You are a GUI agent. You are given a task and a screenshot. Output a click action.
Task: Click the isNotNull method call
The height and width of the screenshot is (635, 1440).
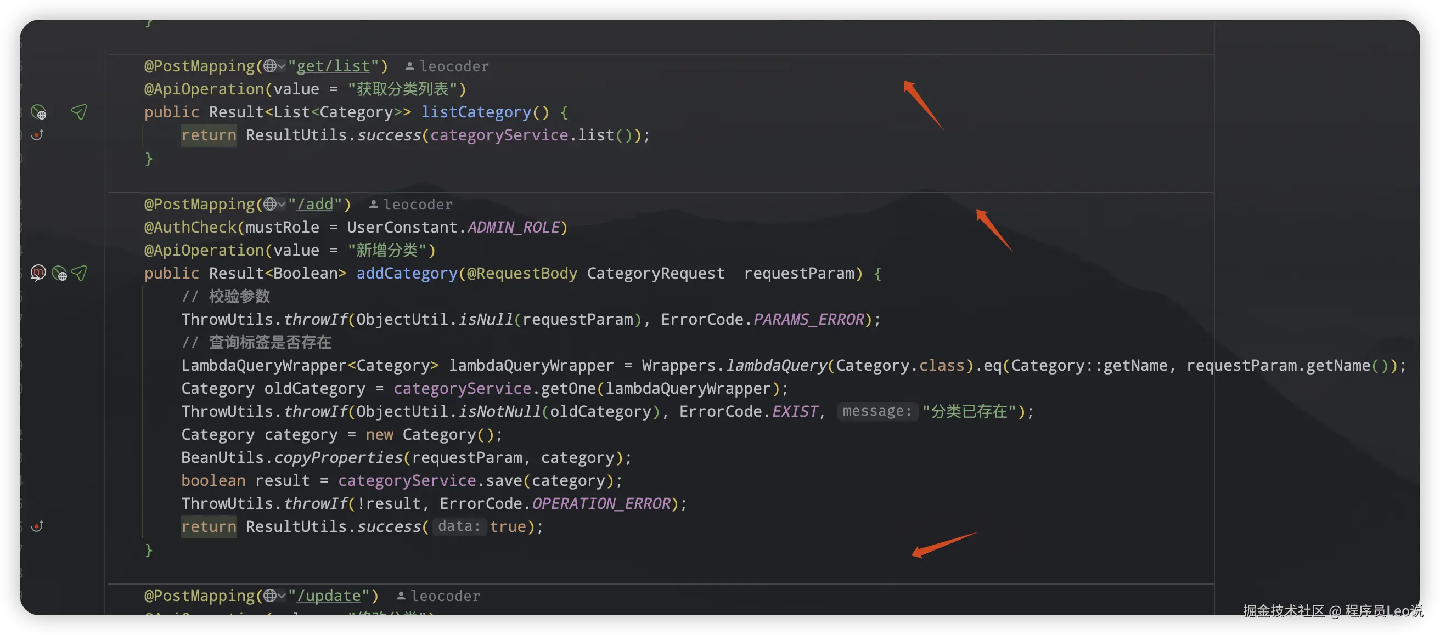pos(499,411)
